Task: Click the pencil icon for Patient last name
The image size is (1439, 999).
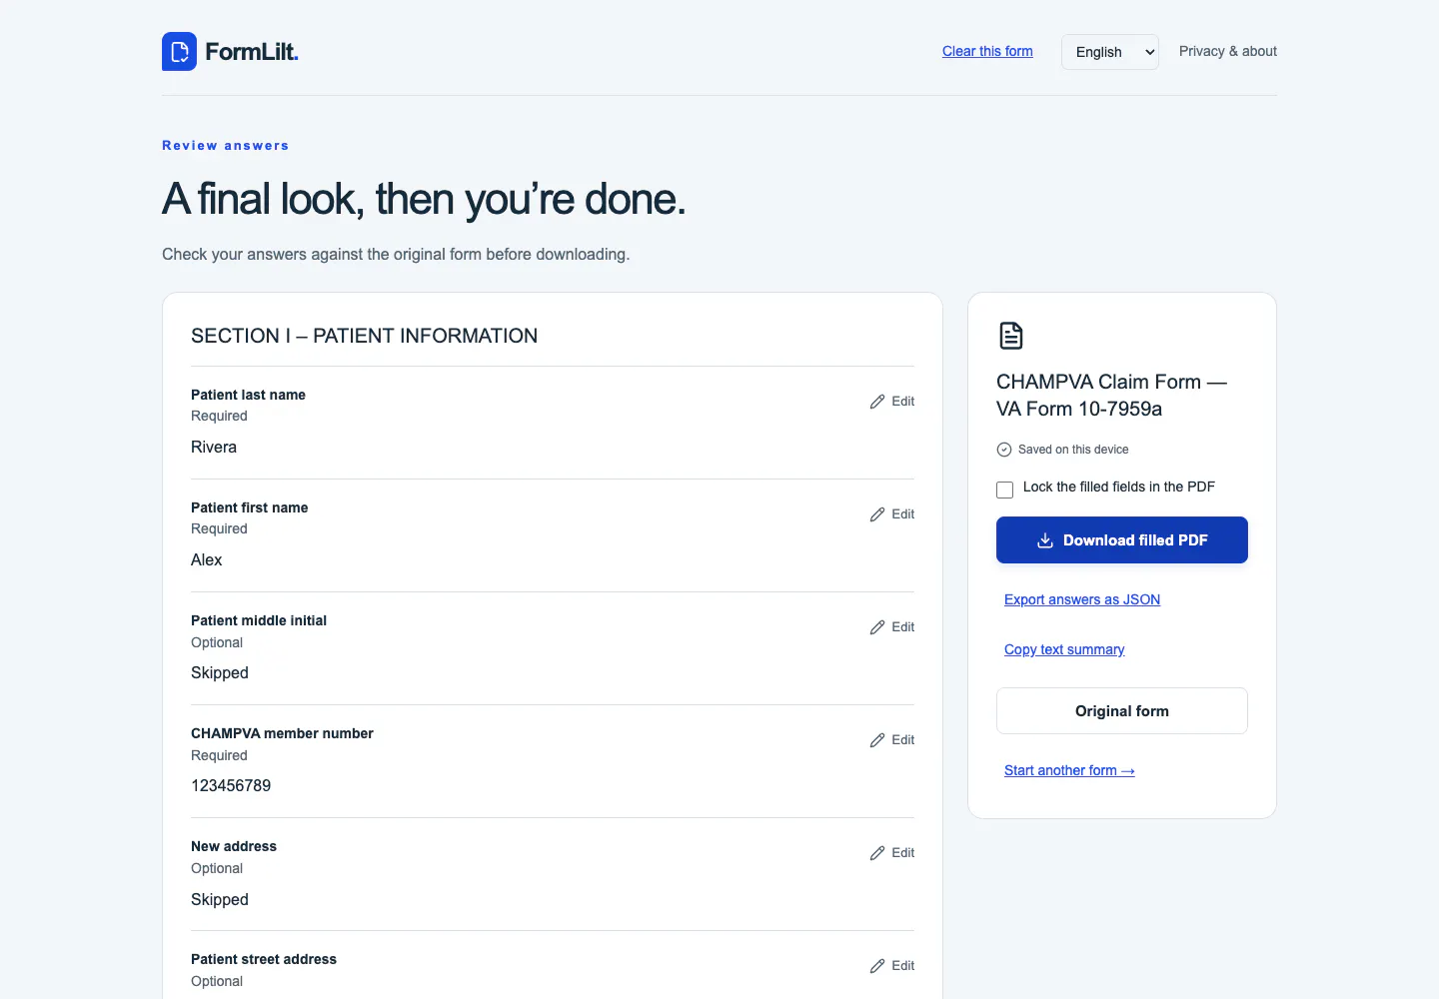Action: (877, 402)
